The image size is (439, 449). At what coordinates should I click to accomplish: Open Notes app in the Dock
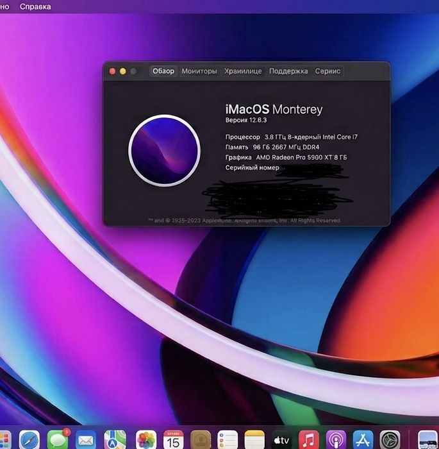click(254, 440)
